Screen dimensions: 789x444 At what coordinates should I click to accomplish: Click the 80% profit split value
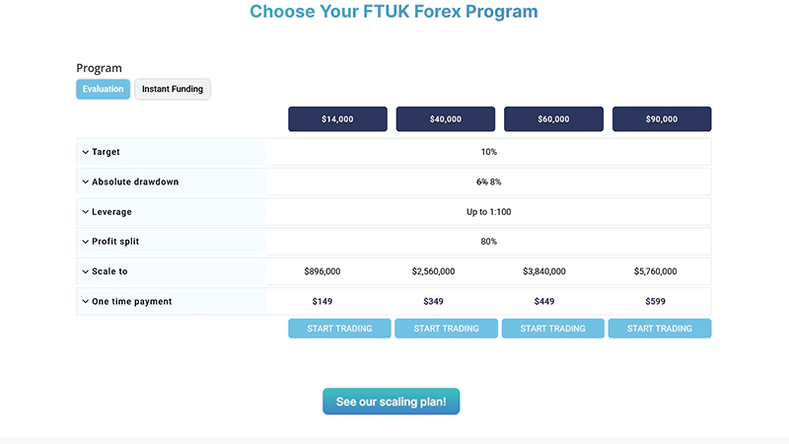[x=489, y=242]
